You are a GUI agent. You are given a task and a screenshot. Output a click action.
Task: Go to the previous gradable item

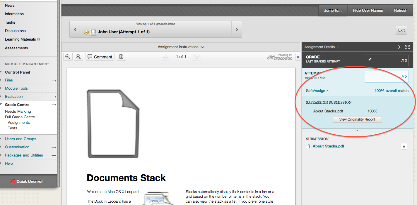(x=75, y=29)
